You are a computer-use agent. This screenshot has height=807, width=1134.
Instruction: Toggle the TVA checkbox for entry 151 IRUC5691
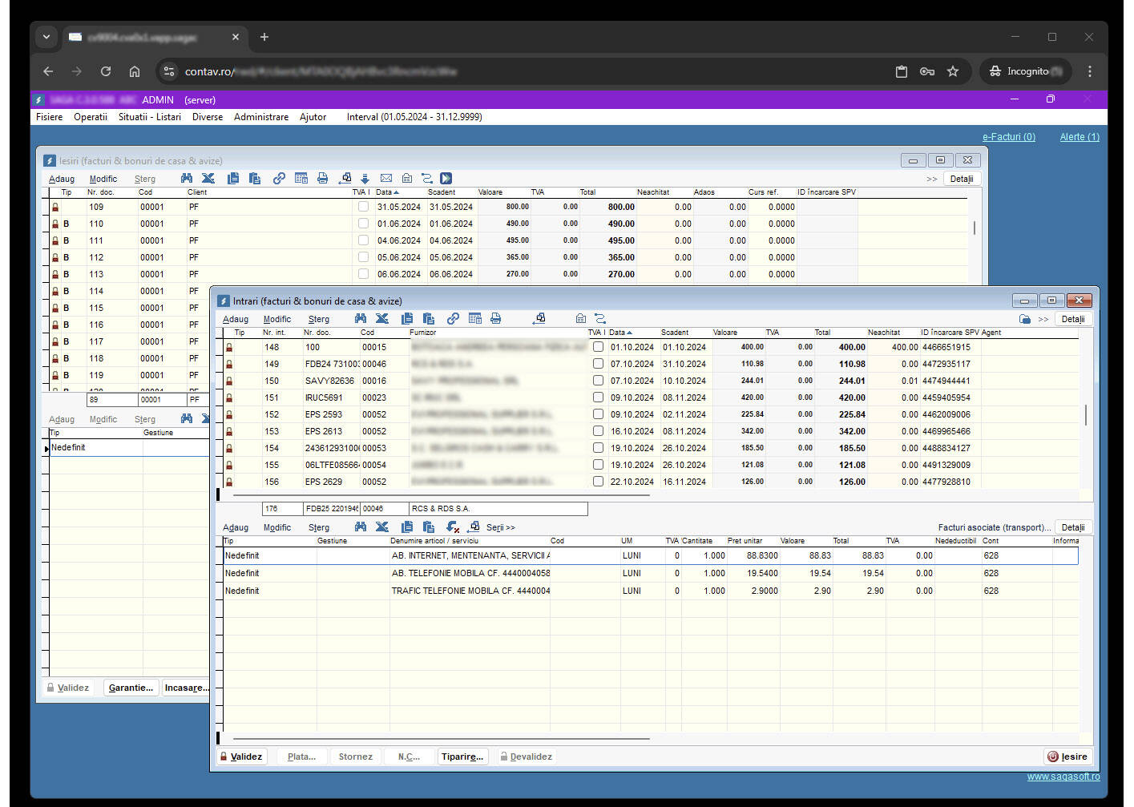[x=598, y=397]
